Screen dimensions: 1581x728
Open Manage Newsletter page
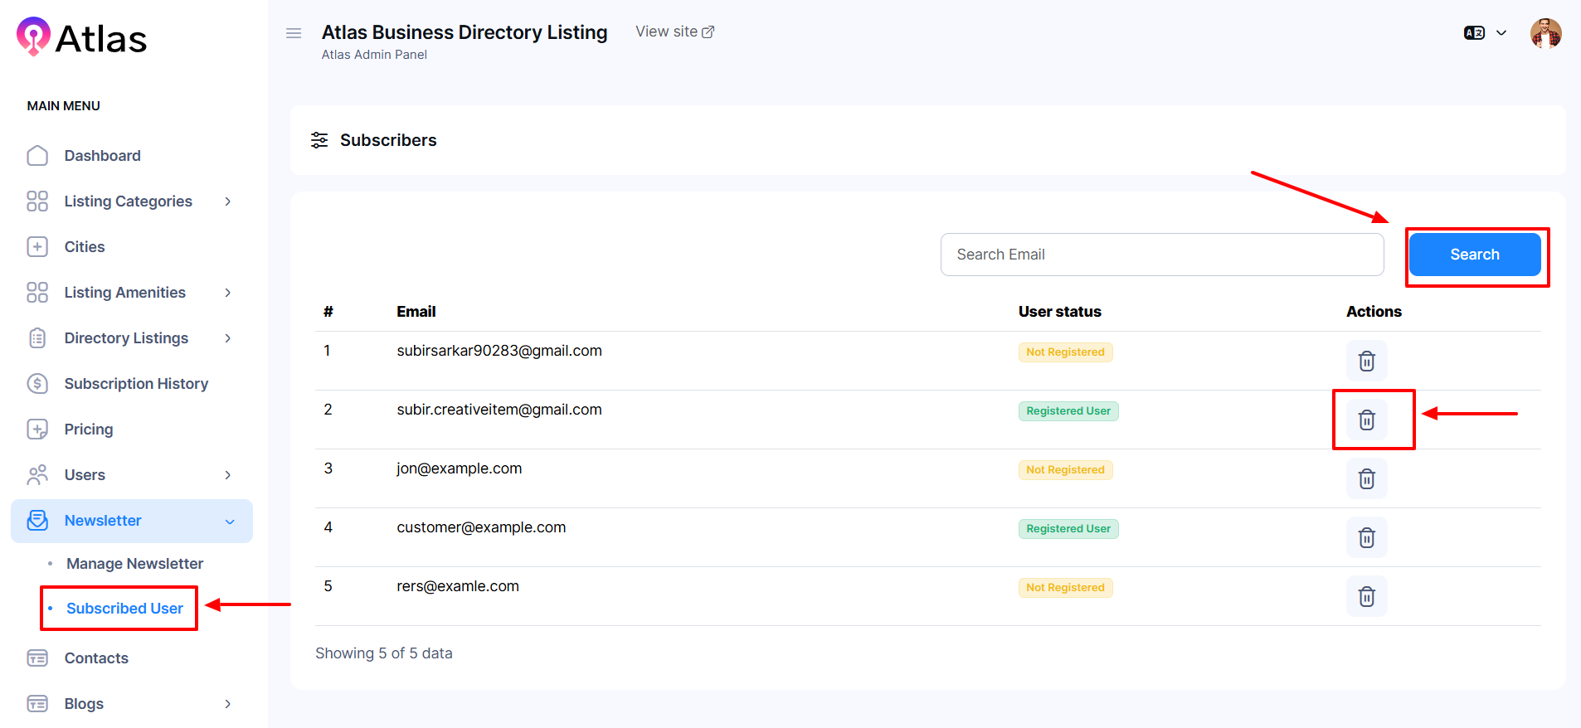coord(134,564)
